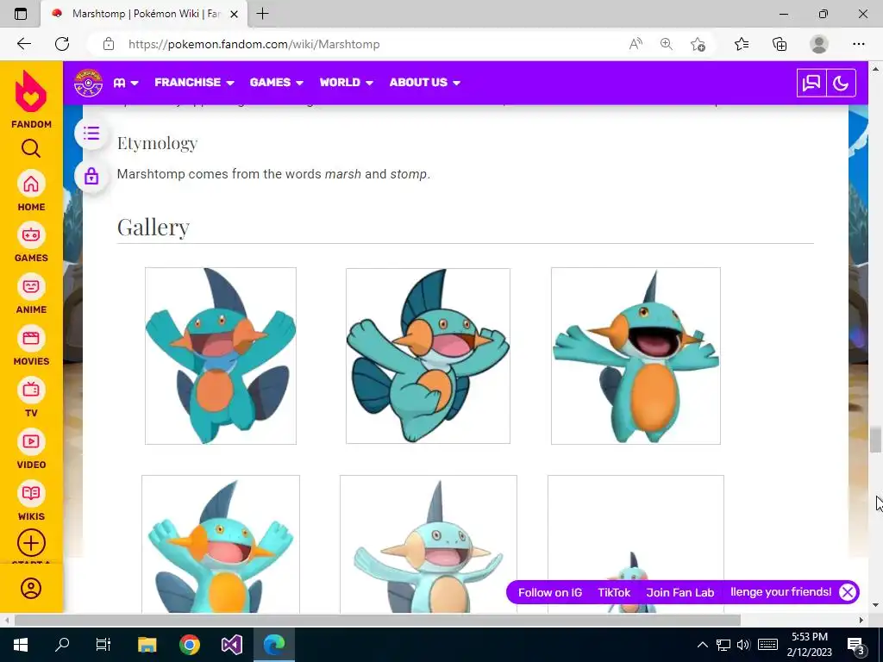Open the wiki discussions chat icon
The width and height of the screenshot is (883, 662).
coord(811,84)
